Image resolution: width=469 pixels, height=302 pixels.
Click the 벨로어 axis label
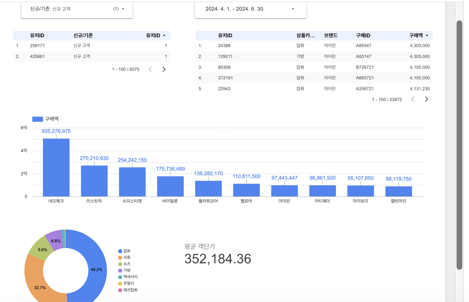(246, 201)
